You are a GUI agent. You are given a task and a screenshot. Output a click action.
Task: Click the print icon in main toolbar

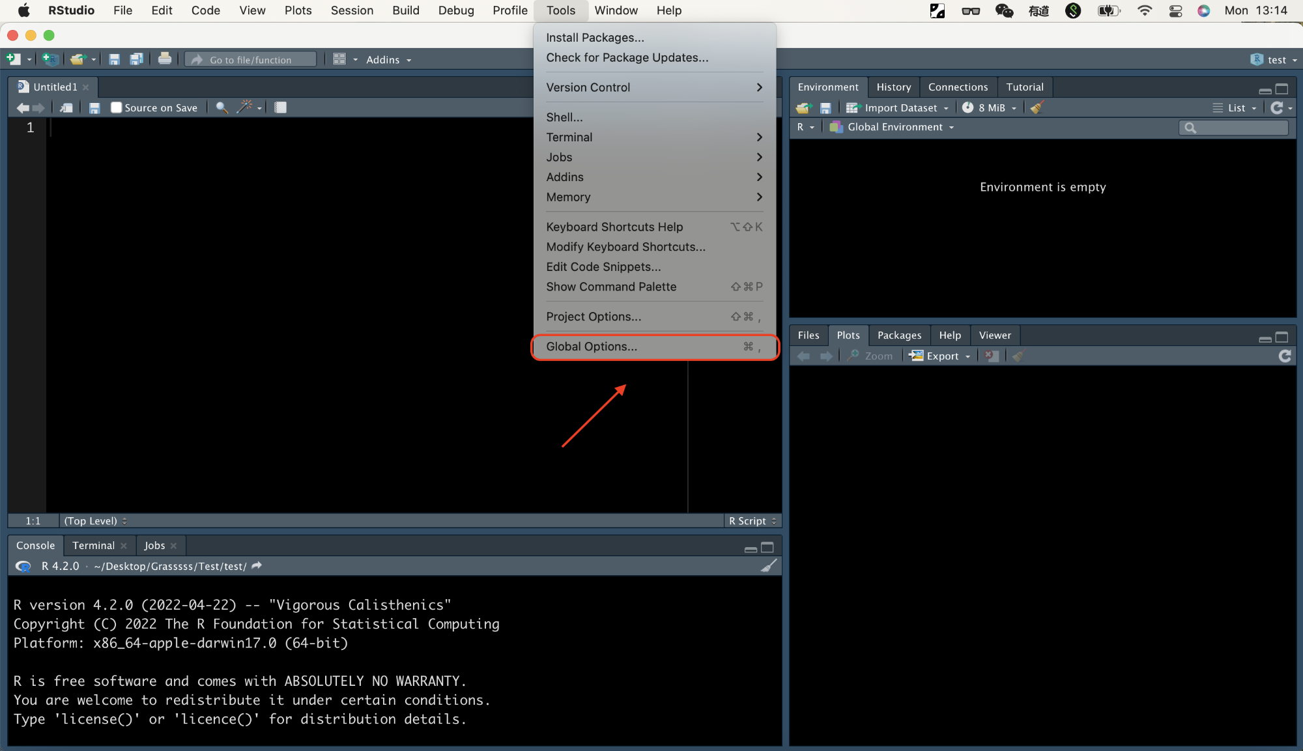[x=165, y=59]
